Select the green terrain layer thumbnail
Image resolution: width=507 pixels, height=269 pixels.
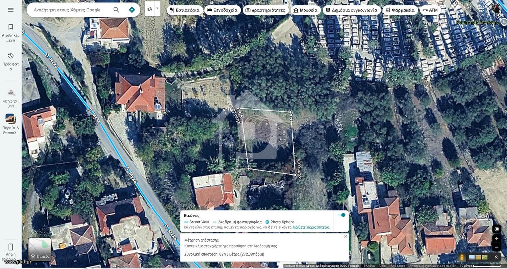click(x=484, y=257)
